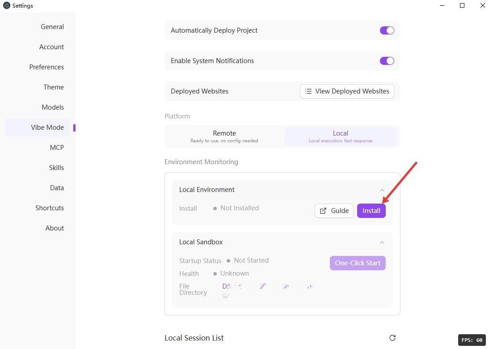Click the list icon inside View Deployed Websites
Screen dimensions: 489x349
(x=308, y=91)
